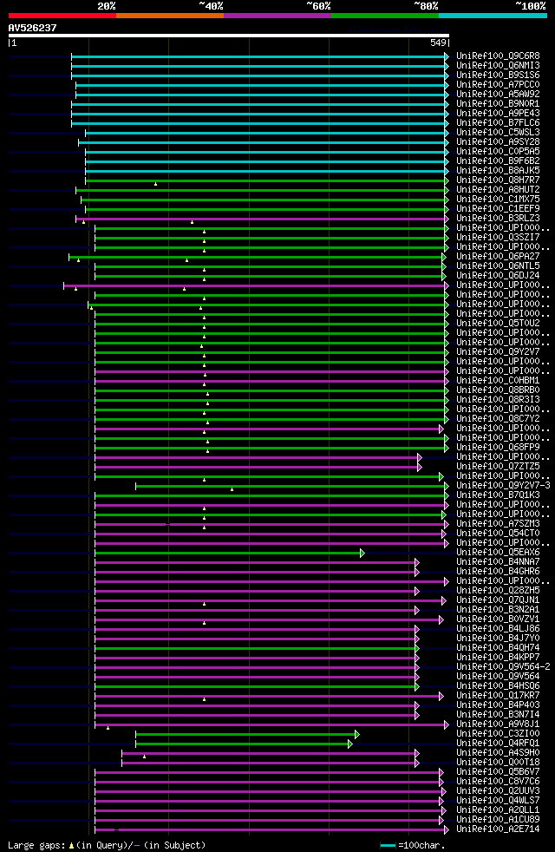Click label UniRef100_Q68FP9
Image resolution: width=555 pixels, height=852 pixels.
pyautogui.click(x=498, y=448)
